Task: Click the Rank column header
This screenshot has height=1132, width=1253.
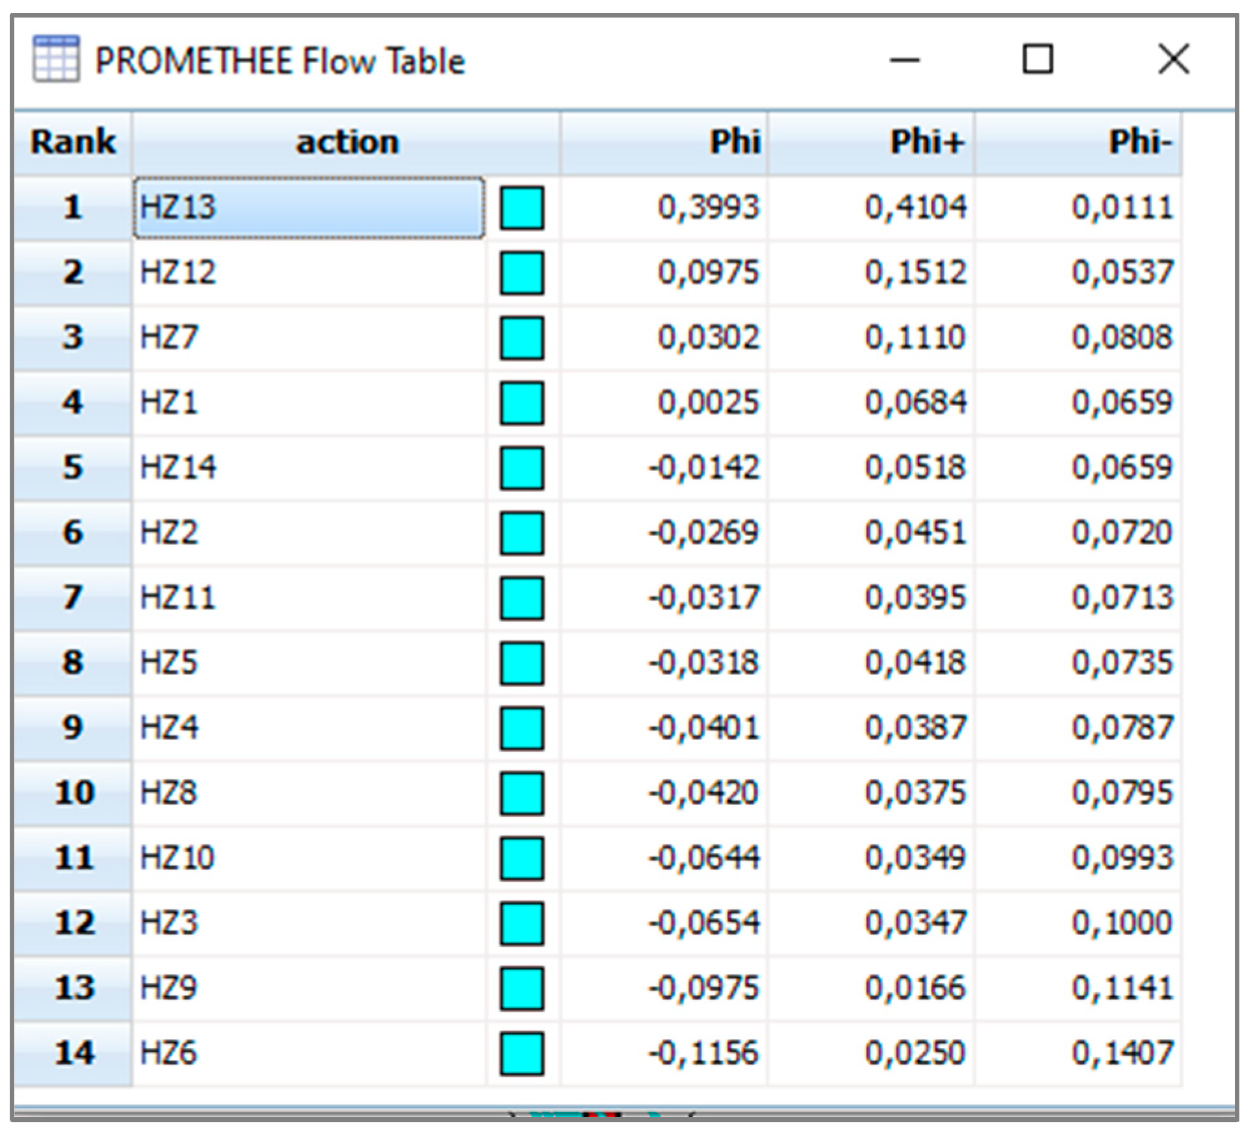Action: click(73, 142)
